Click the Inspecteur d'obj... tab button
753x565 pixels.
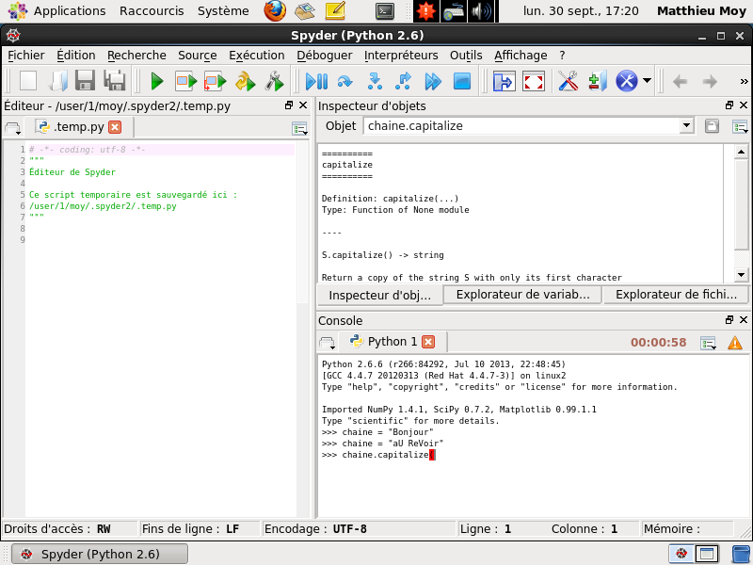[x=379, y=295]
